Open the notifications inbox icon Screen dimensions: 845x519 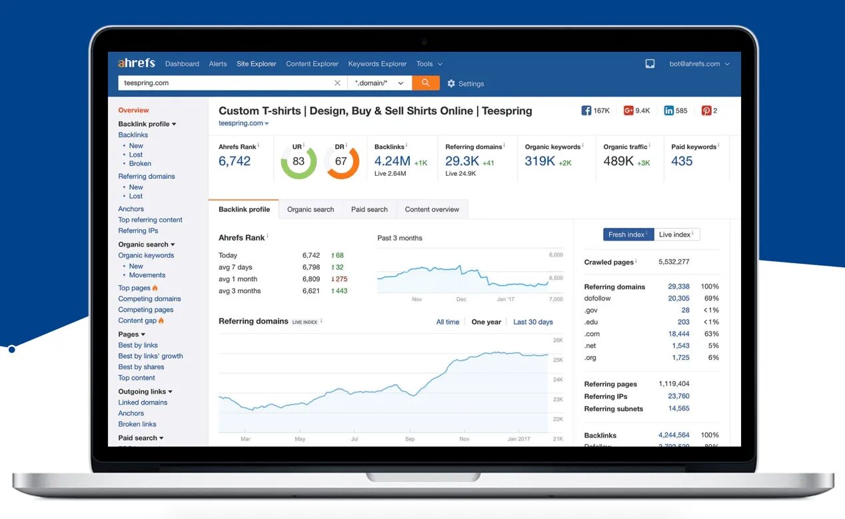650,64
